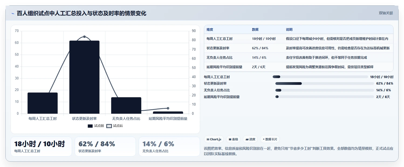The width and height of the screenshot is (404, 167).
Task: Click the 每周人工汇总工时 progress bar
Action: pos(320,77)
